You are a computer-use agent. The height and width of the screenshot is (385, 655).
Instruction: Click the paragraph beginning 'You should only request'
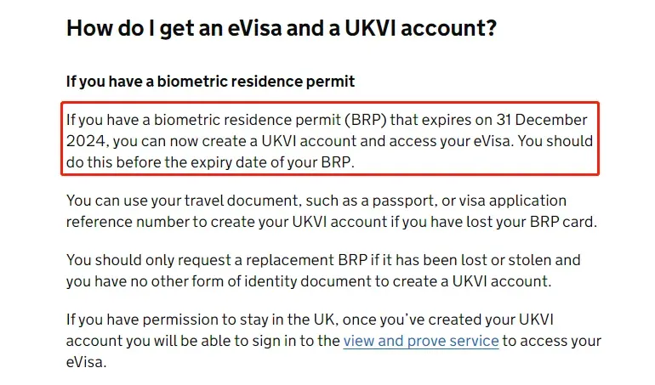coord(323,270)
